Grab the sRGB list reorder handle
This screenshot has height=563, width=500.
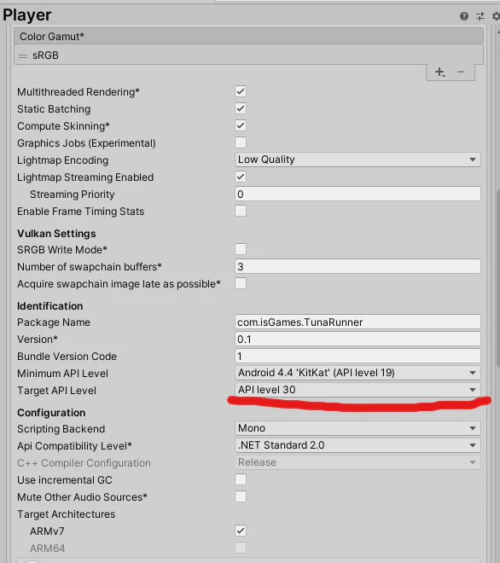pyautogui.click(x=23, y=56)
